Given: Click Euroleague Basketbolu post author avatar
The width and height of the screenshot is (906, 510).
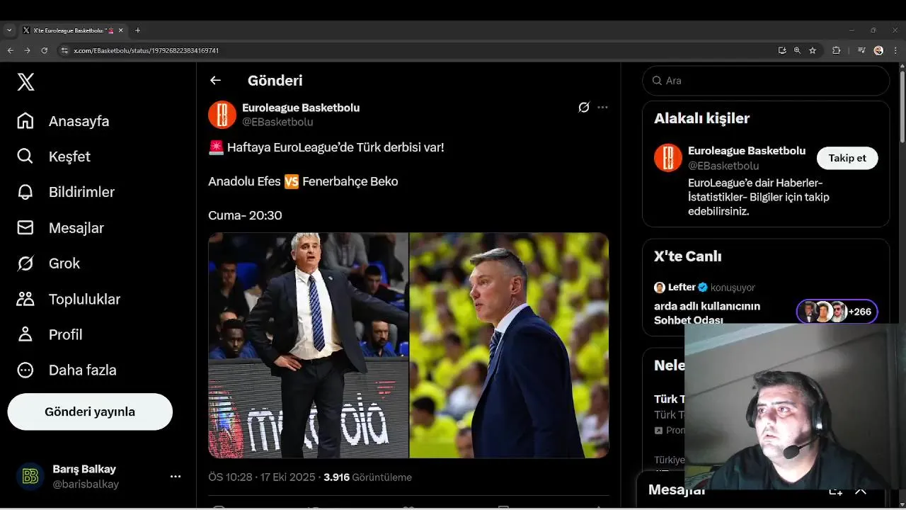Looking at the screenshot, I should click(x=222, y=115).
